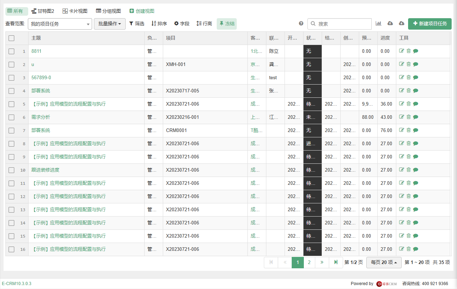Switch to the 甘特图2 view
Viewport: 457px width, 289px height.
(x=43, y=11)
